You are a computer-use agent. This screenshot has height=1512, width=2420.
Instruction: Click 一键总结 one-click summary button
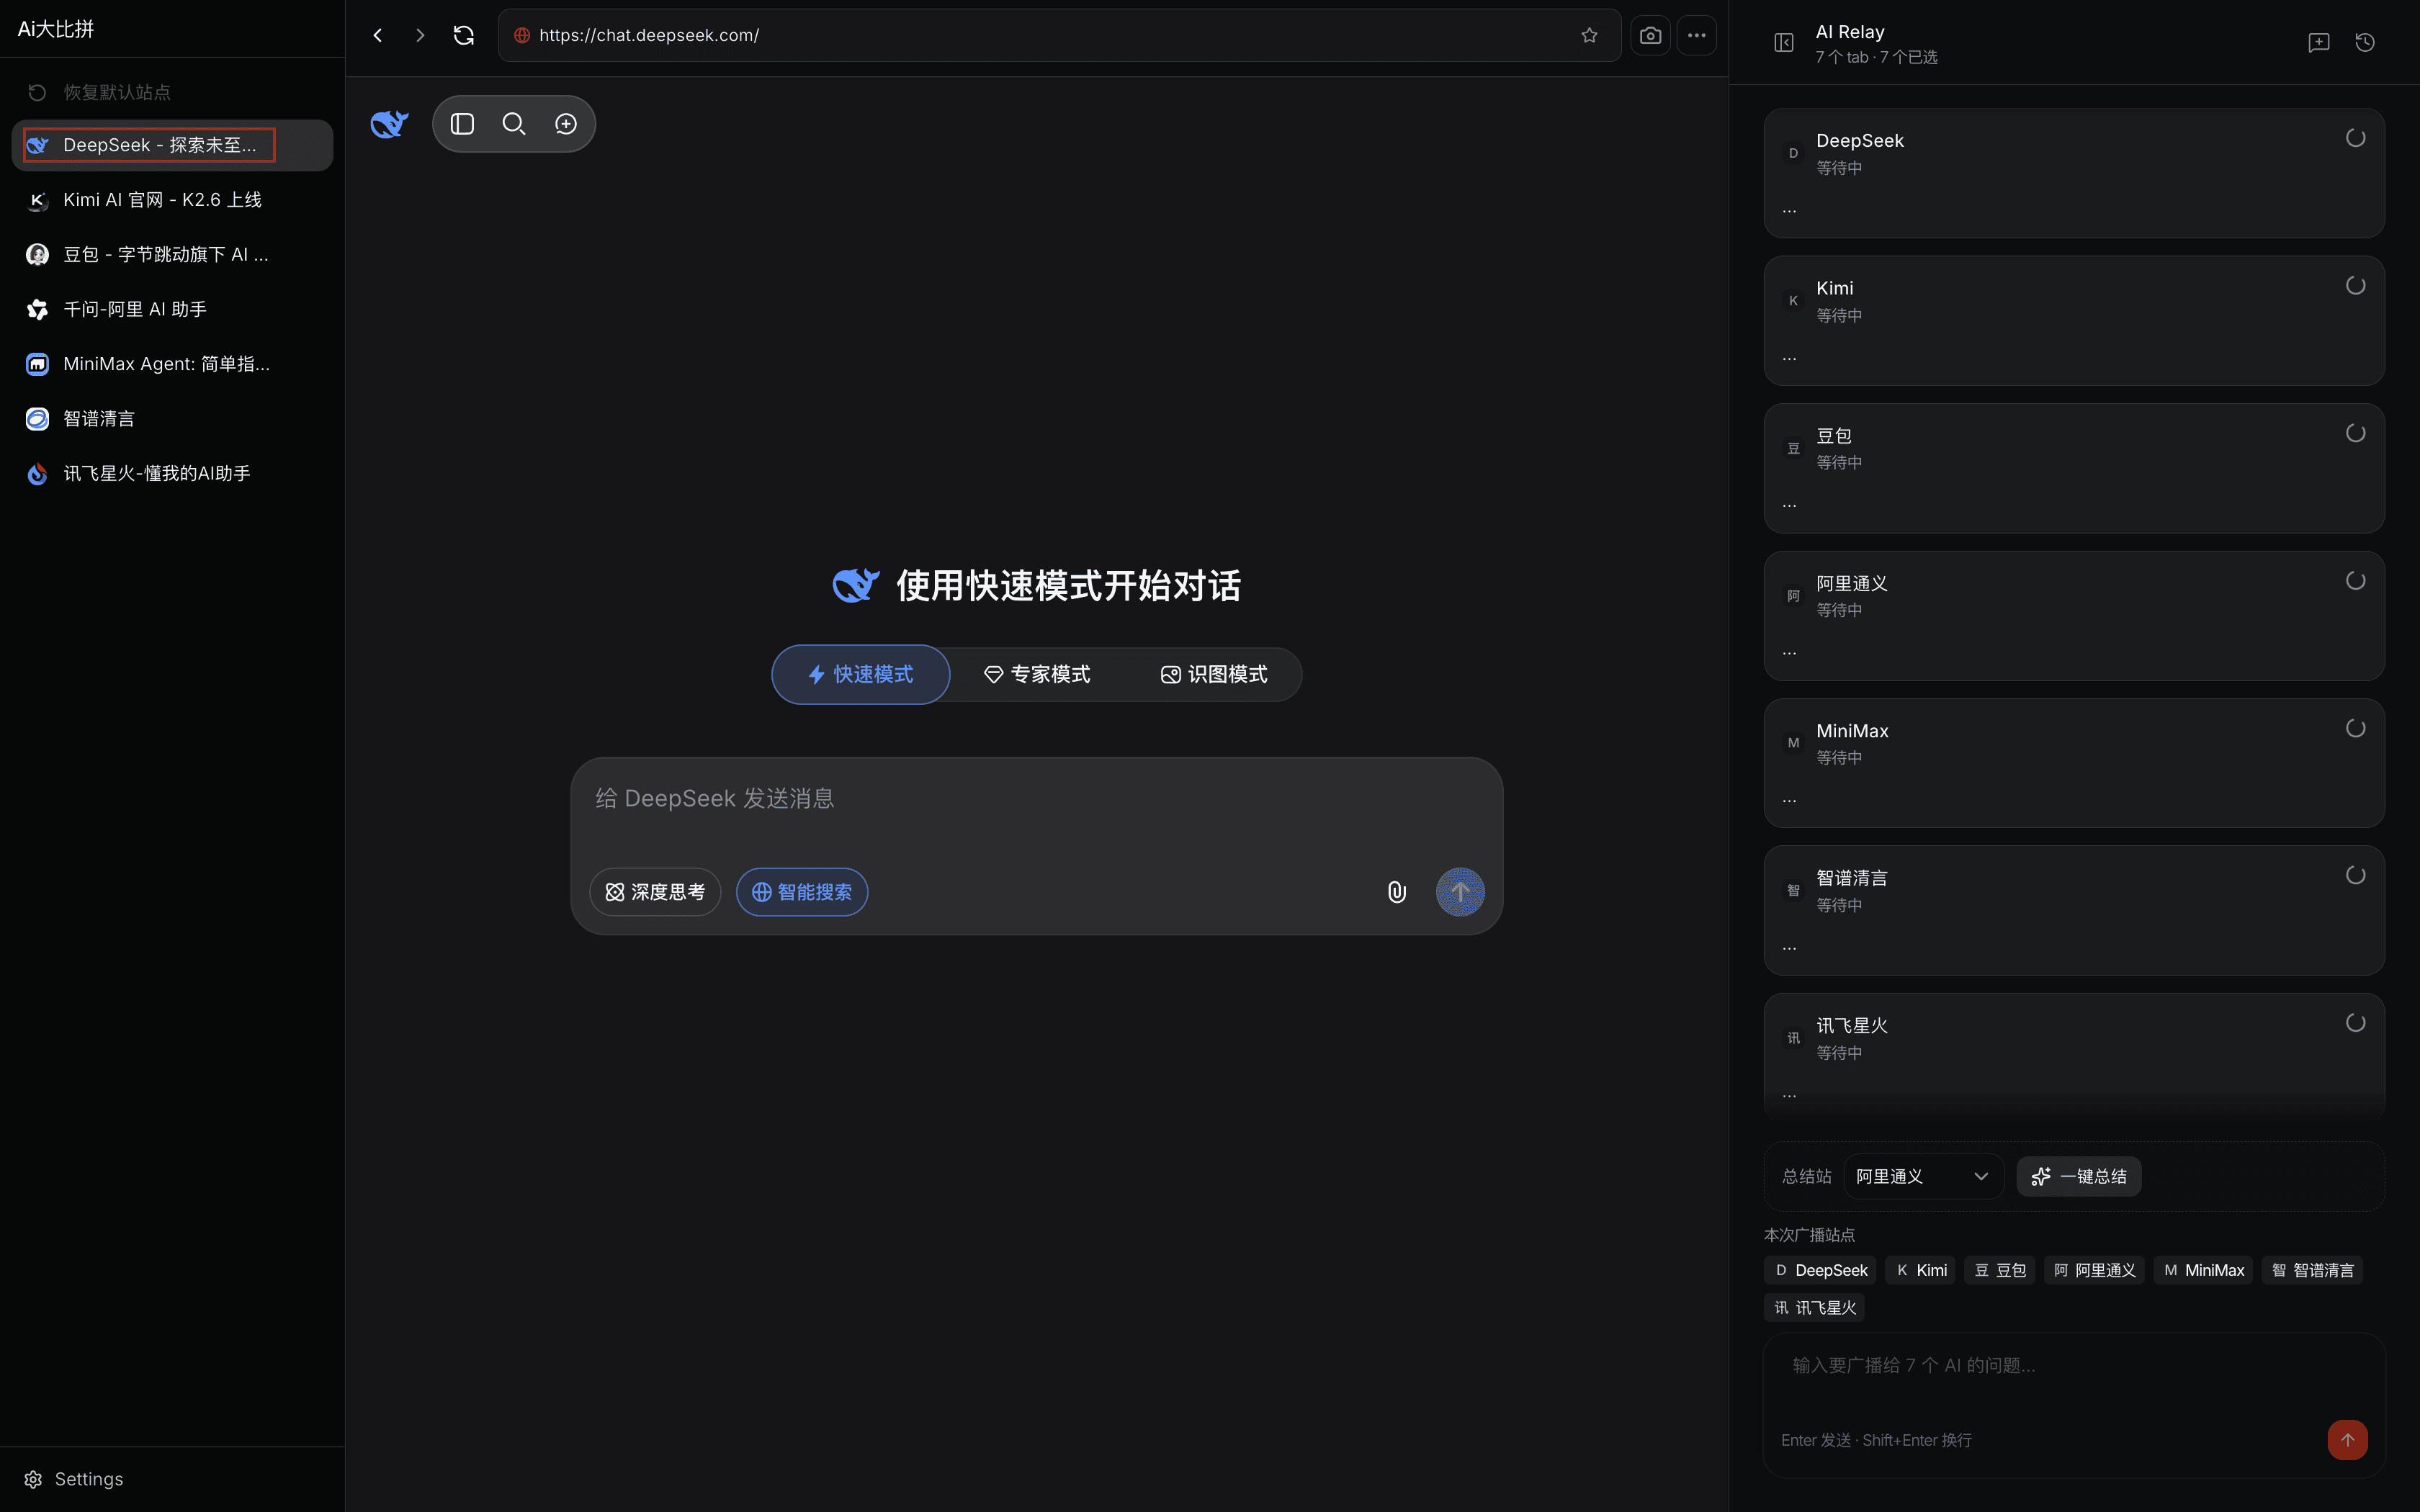pos(2079,1176)
